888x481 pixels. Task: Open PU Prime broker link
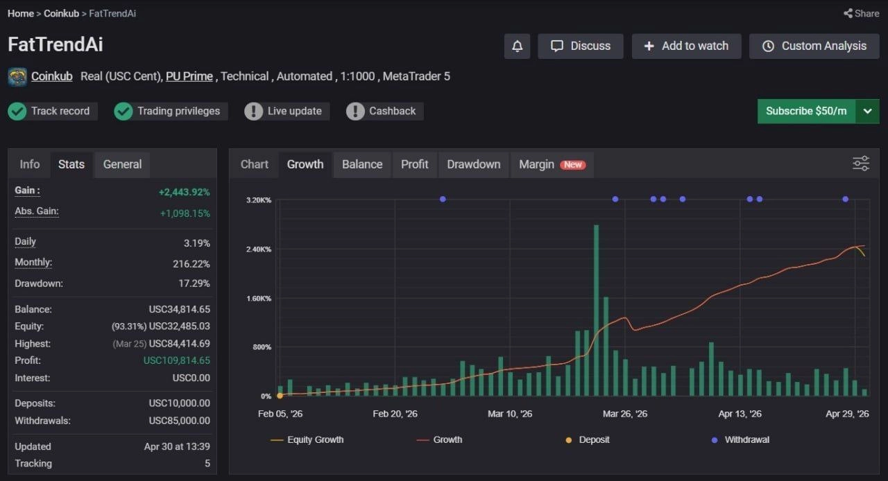pyautogui.click(x=189, y=76)
